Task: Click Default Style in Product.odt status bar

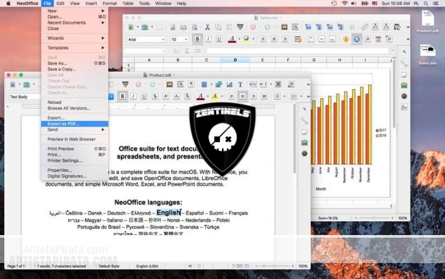Action: click(109, 266)
